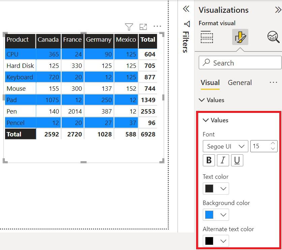Open the Analytics magnifier icon
Screen dimensions: 282x250
(273, 37)
